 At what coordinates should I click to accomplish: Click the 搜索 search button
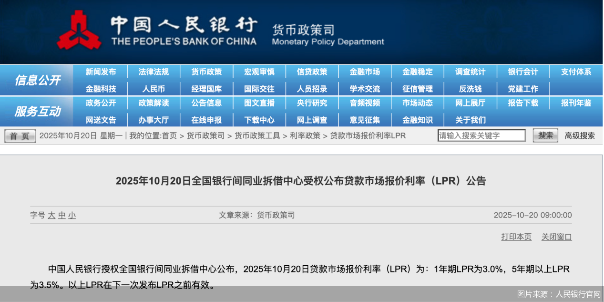coord(545,135)
